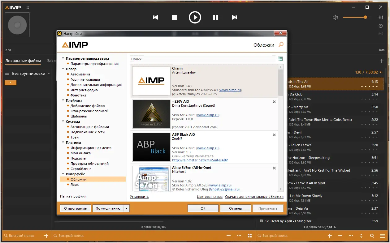Skip to the next track

(234, 17)
